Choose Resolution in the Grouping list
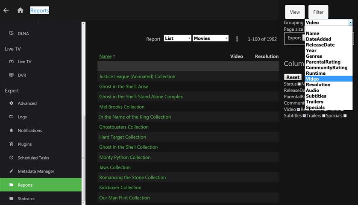Viewport: 358px width, 205px height. click(329, 85)
